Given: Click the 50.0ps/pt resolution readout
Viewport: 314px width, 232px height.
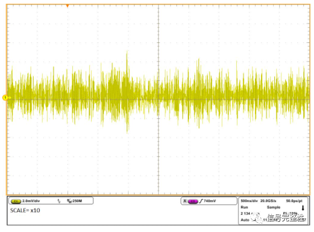Looking at the screenshot, I should [294, 201].
